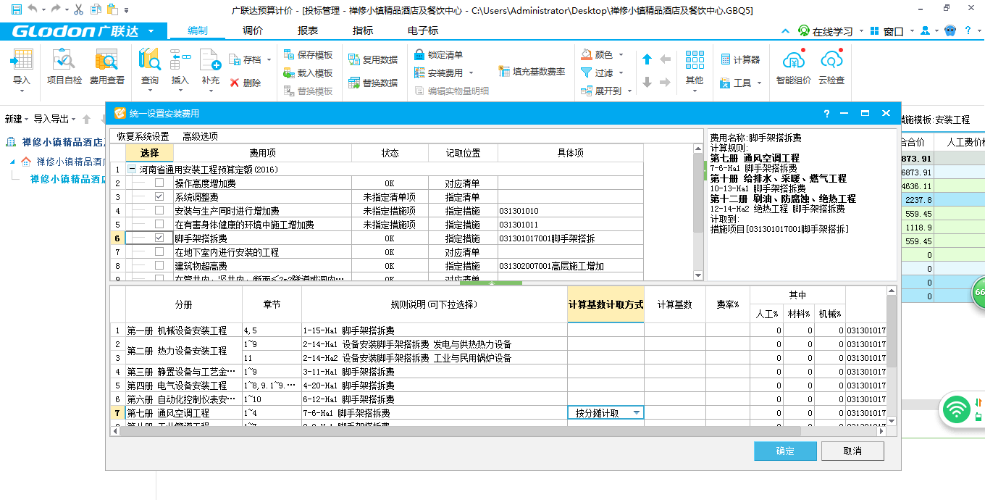
Task: Switch to the 电子标 tab
Action: pos(423,30)
